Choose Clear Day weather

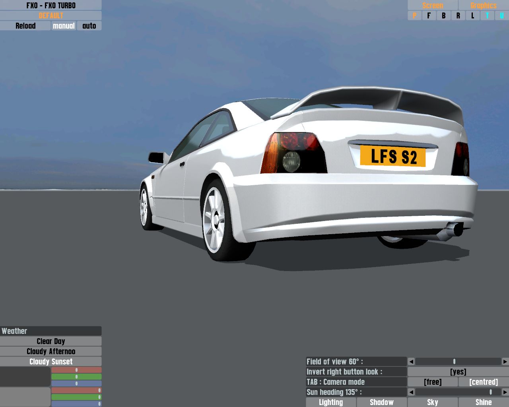pyautogui.click(x=51, y=341)
